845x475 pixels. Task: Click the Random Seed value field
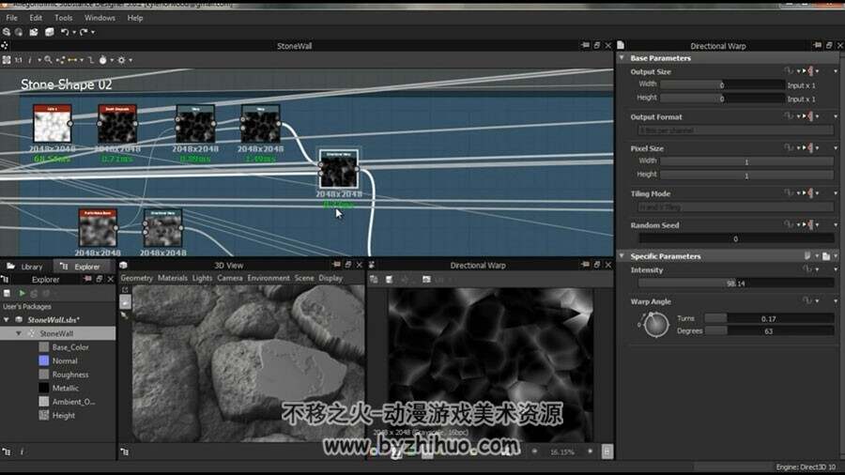pyautogui.click(x=735, y=238)
